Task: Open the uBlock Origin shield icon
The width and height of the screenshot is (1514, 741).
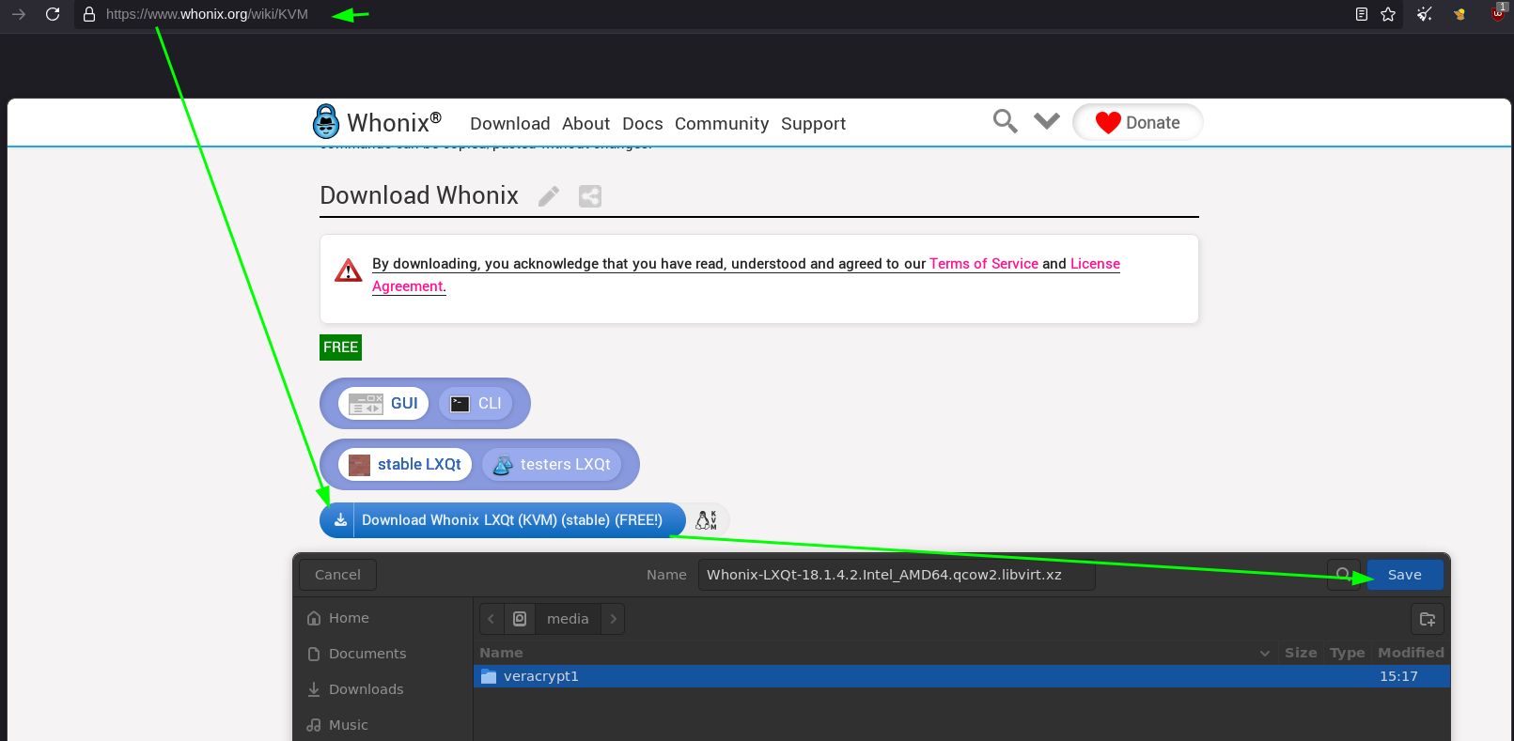Action: pyautogui.click(x=1497, y=12)
